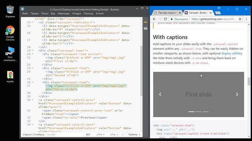
Task: Click the Brackets editor vertical scrollbar
Action: [x=141, y=71]
